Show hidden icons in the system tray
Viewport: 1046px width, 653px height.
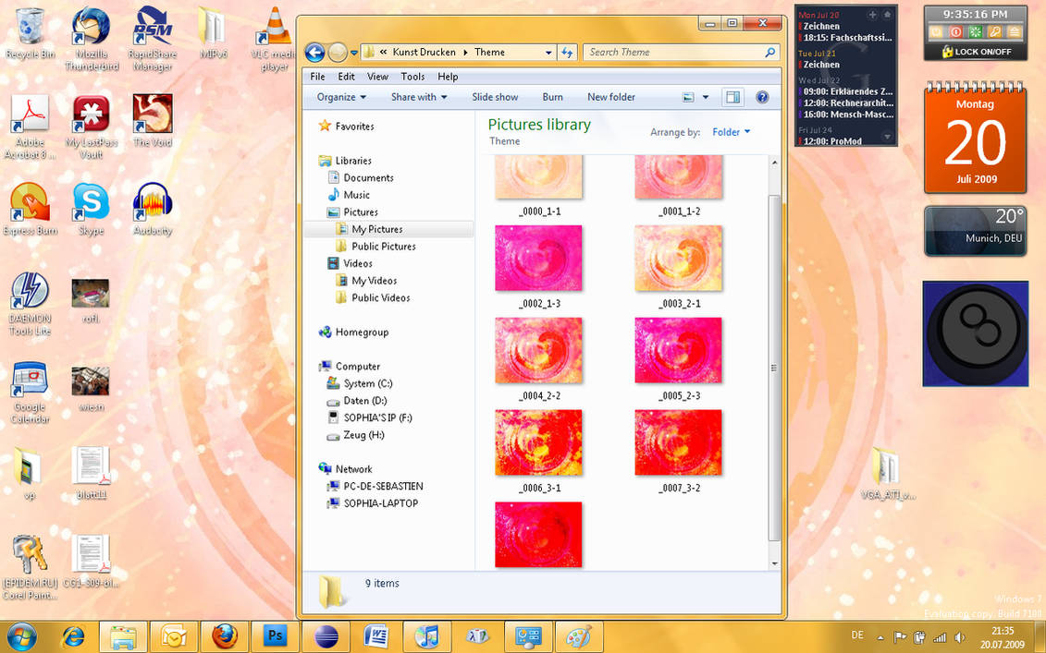coord(880,637)
